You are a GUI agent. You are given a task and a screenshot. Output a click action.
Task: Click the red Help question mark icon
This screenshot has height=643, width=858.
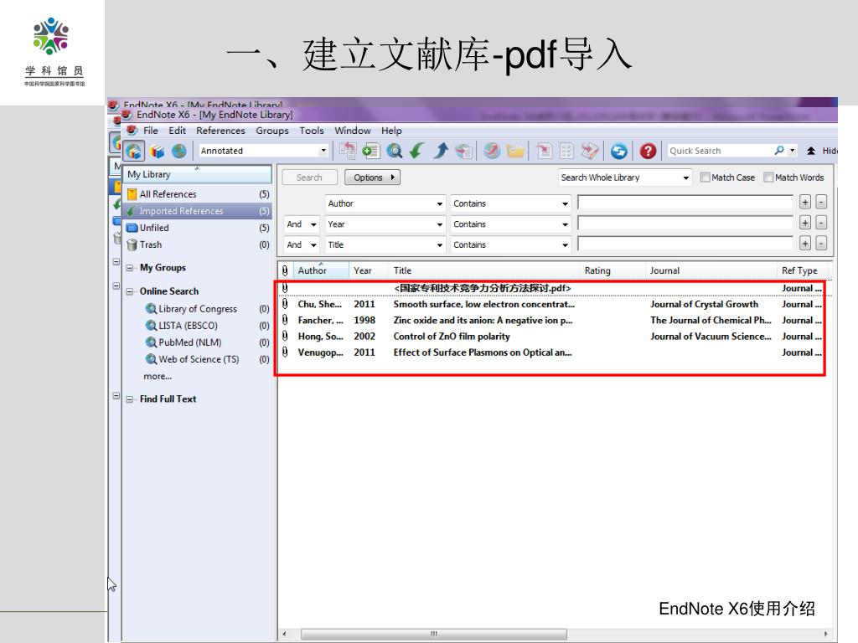(648, 151)
